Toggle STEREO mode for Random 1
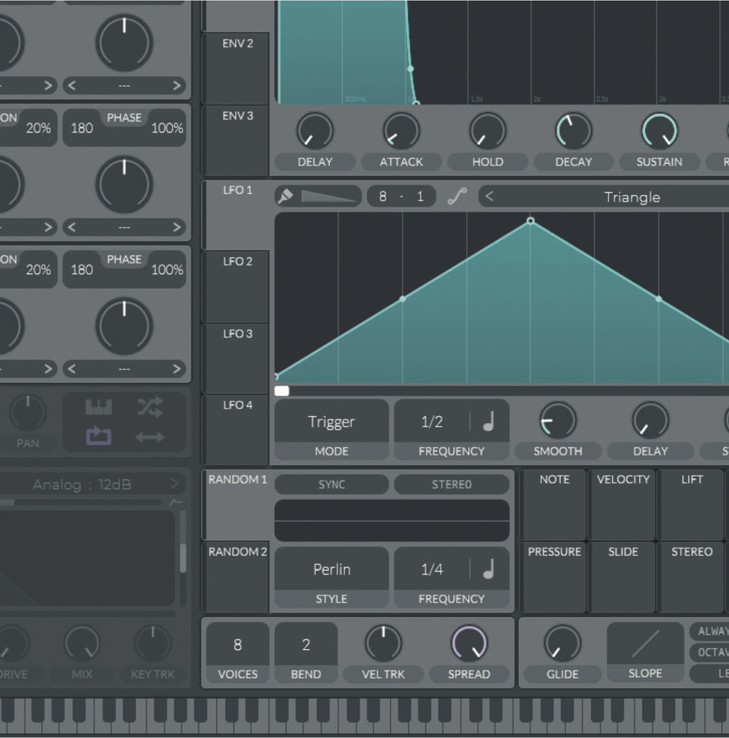This screenshot has width=729, height=738. point(451,484)
